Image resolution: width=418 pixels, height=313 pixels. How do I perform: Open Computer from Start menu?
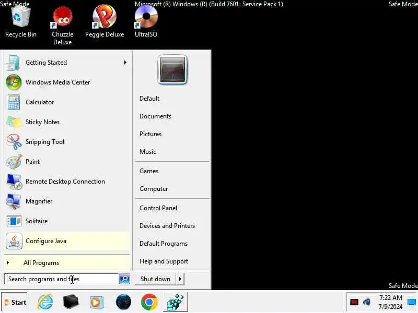point(154,189)
